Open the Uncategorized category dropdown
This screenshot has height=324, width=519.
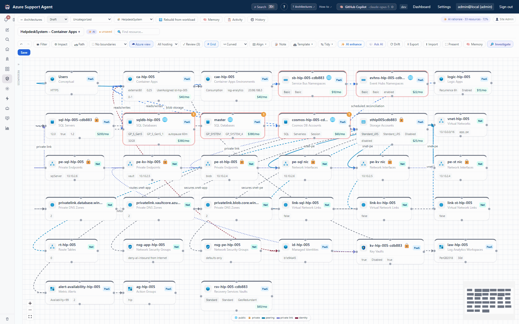(91, 19)
